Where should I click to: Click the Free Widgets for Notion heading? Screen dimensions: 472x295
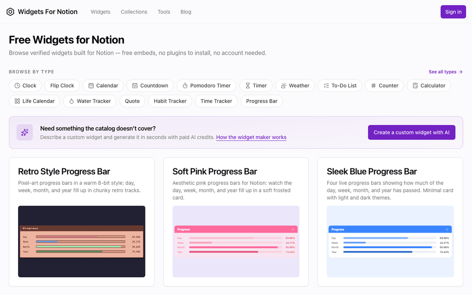[x=66, y=40]
